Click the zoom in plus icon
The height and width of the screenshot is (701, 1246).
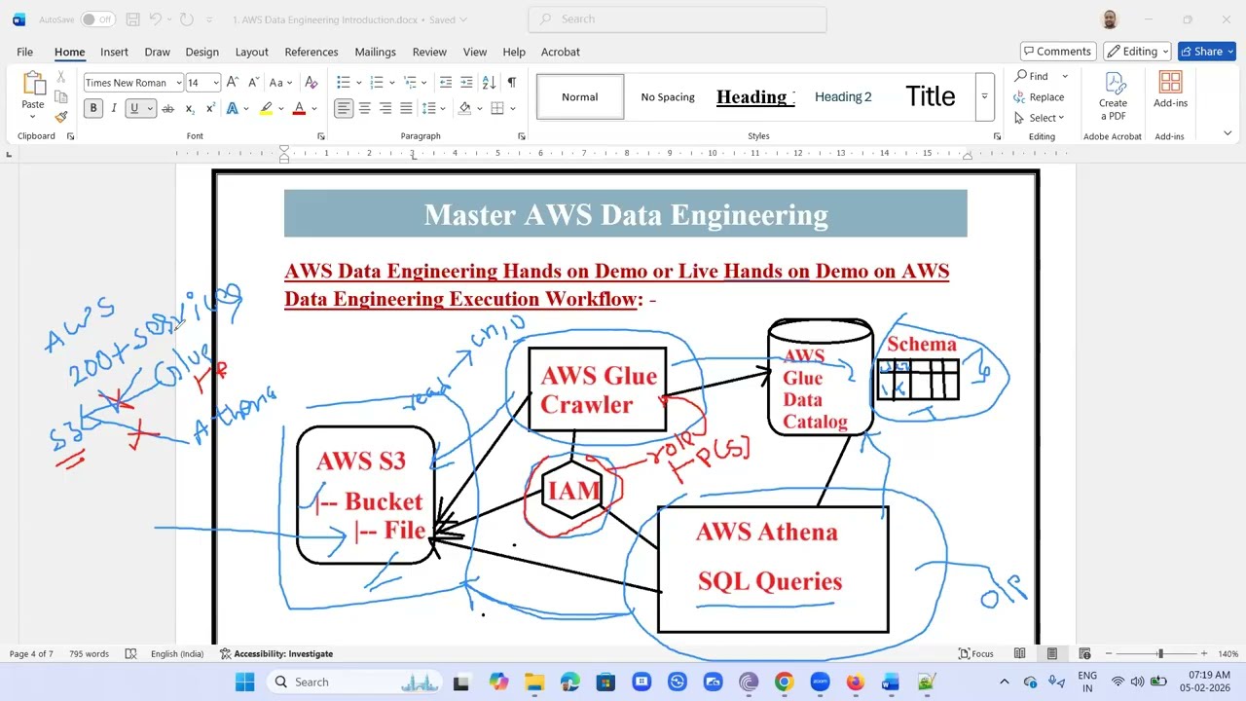1204,653
